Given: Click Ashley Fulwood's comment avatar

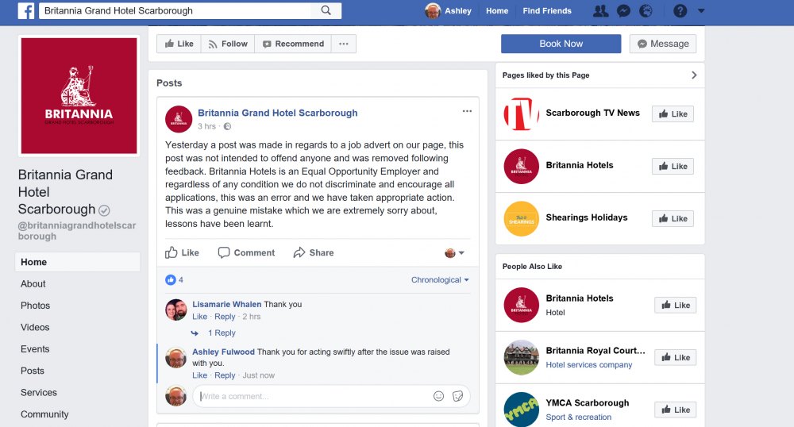Looking at the screenshot, I should click(x=175, y=357).
